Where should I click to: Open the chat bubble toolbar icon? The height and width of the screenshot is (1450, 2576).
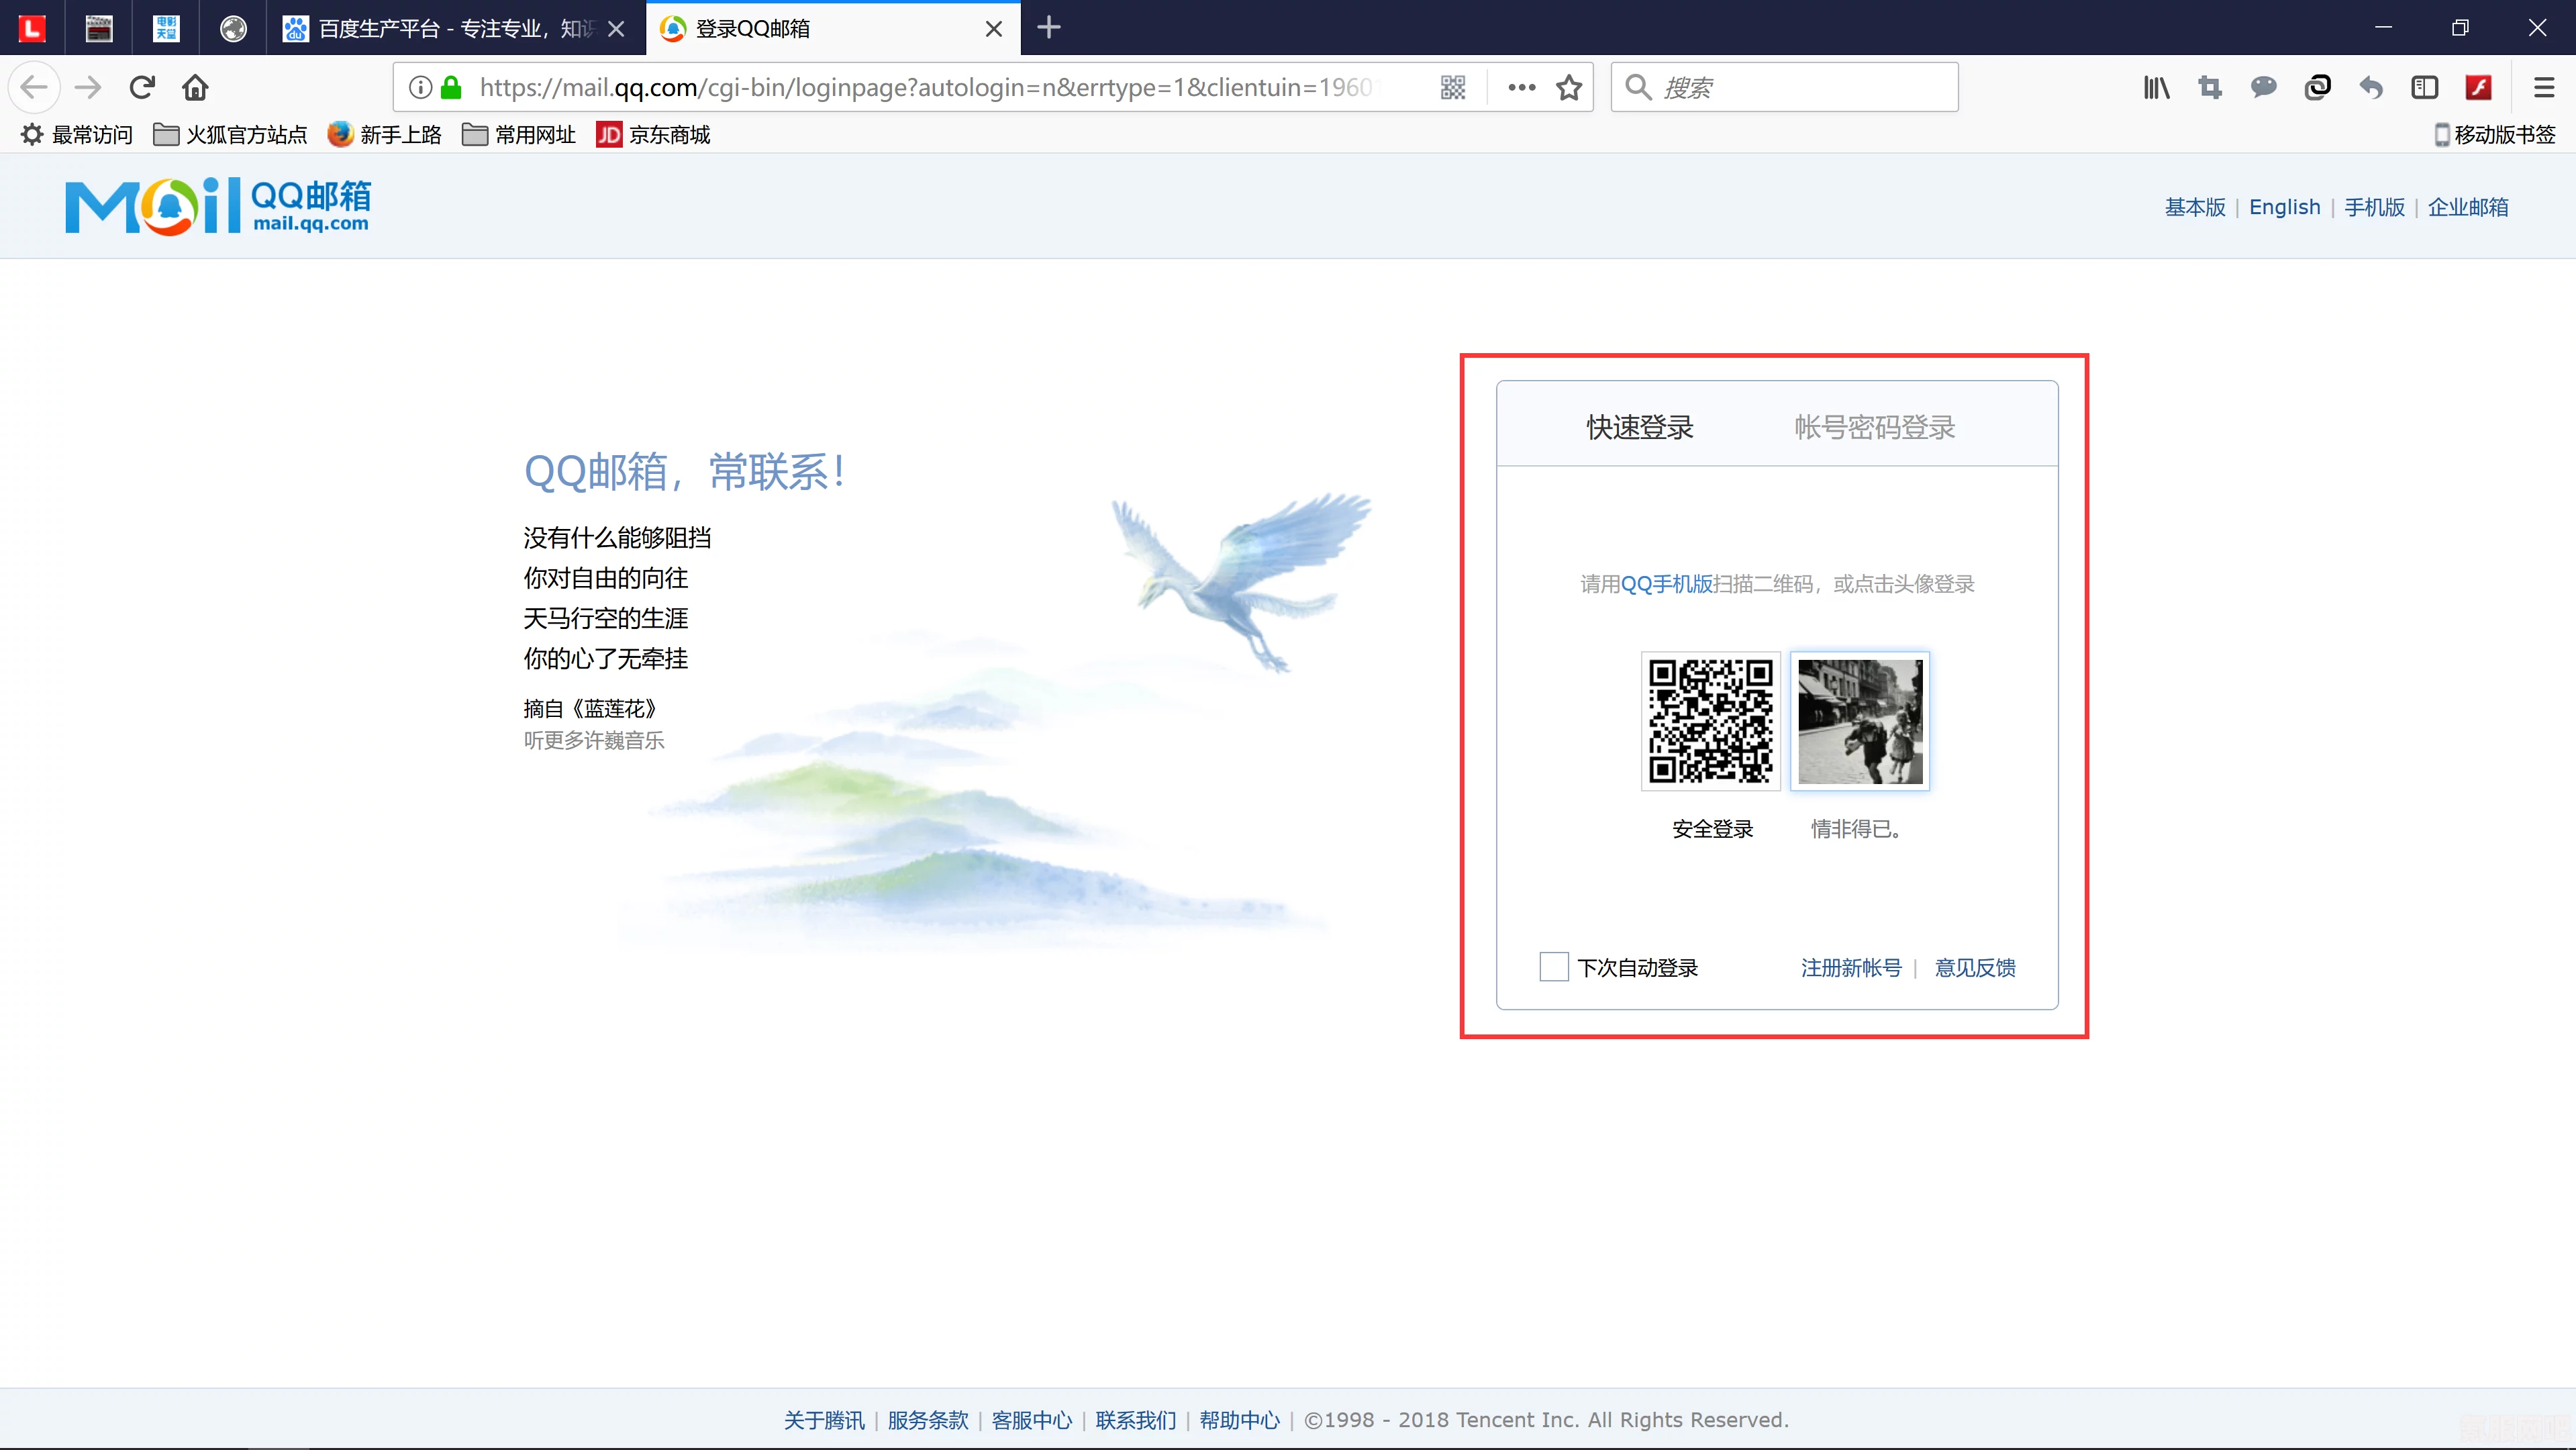tap(2264, 88)
